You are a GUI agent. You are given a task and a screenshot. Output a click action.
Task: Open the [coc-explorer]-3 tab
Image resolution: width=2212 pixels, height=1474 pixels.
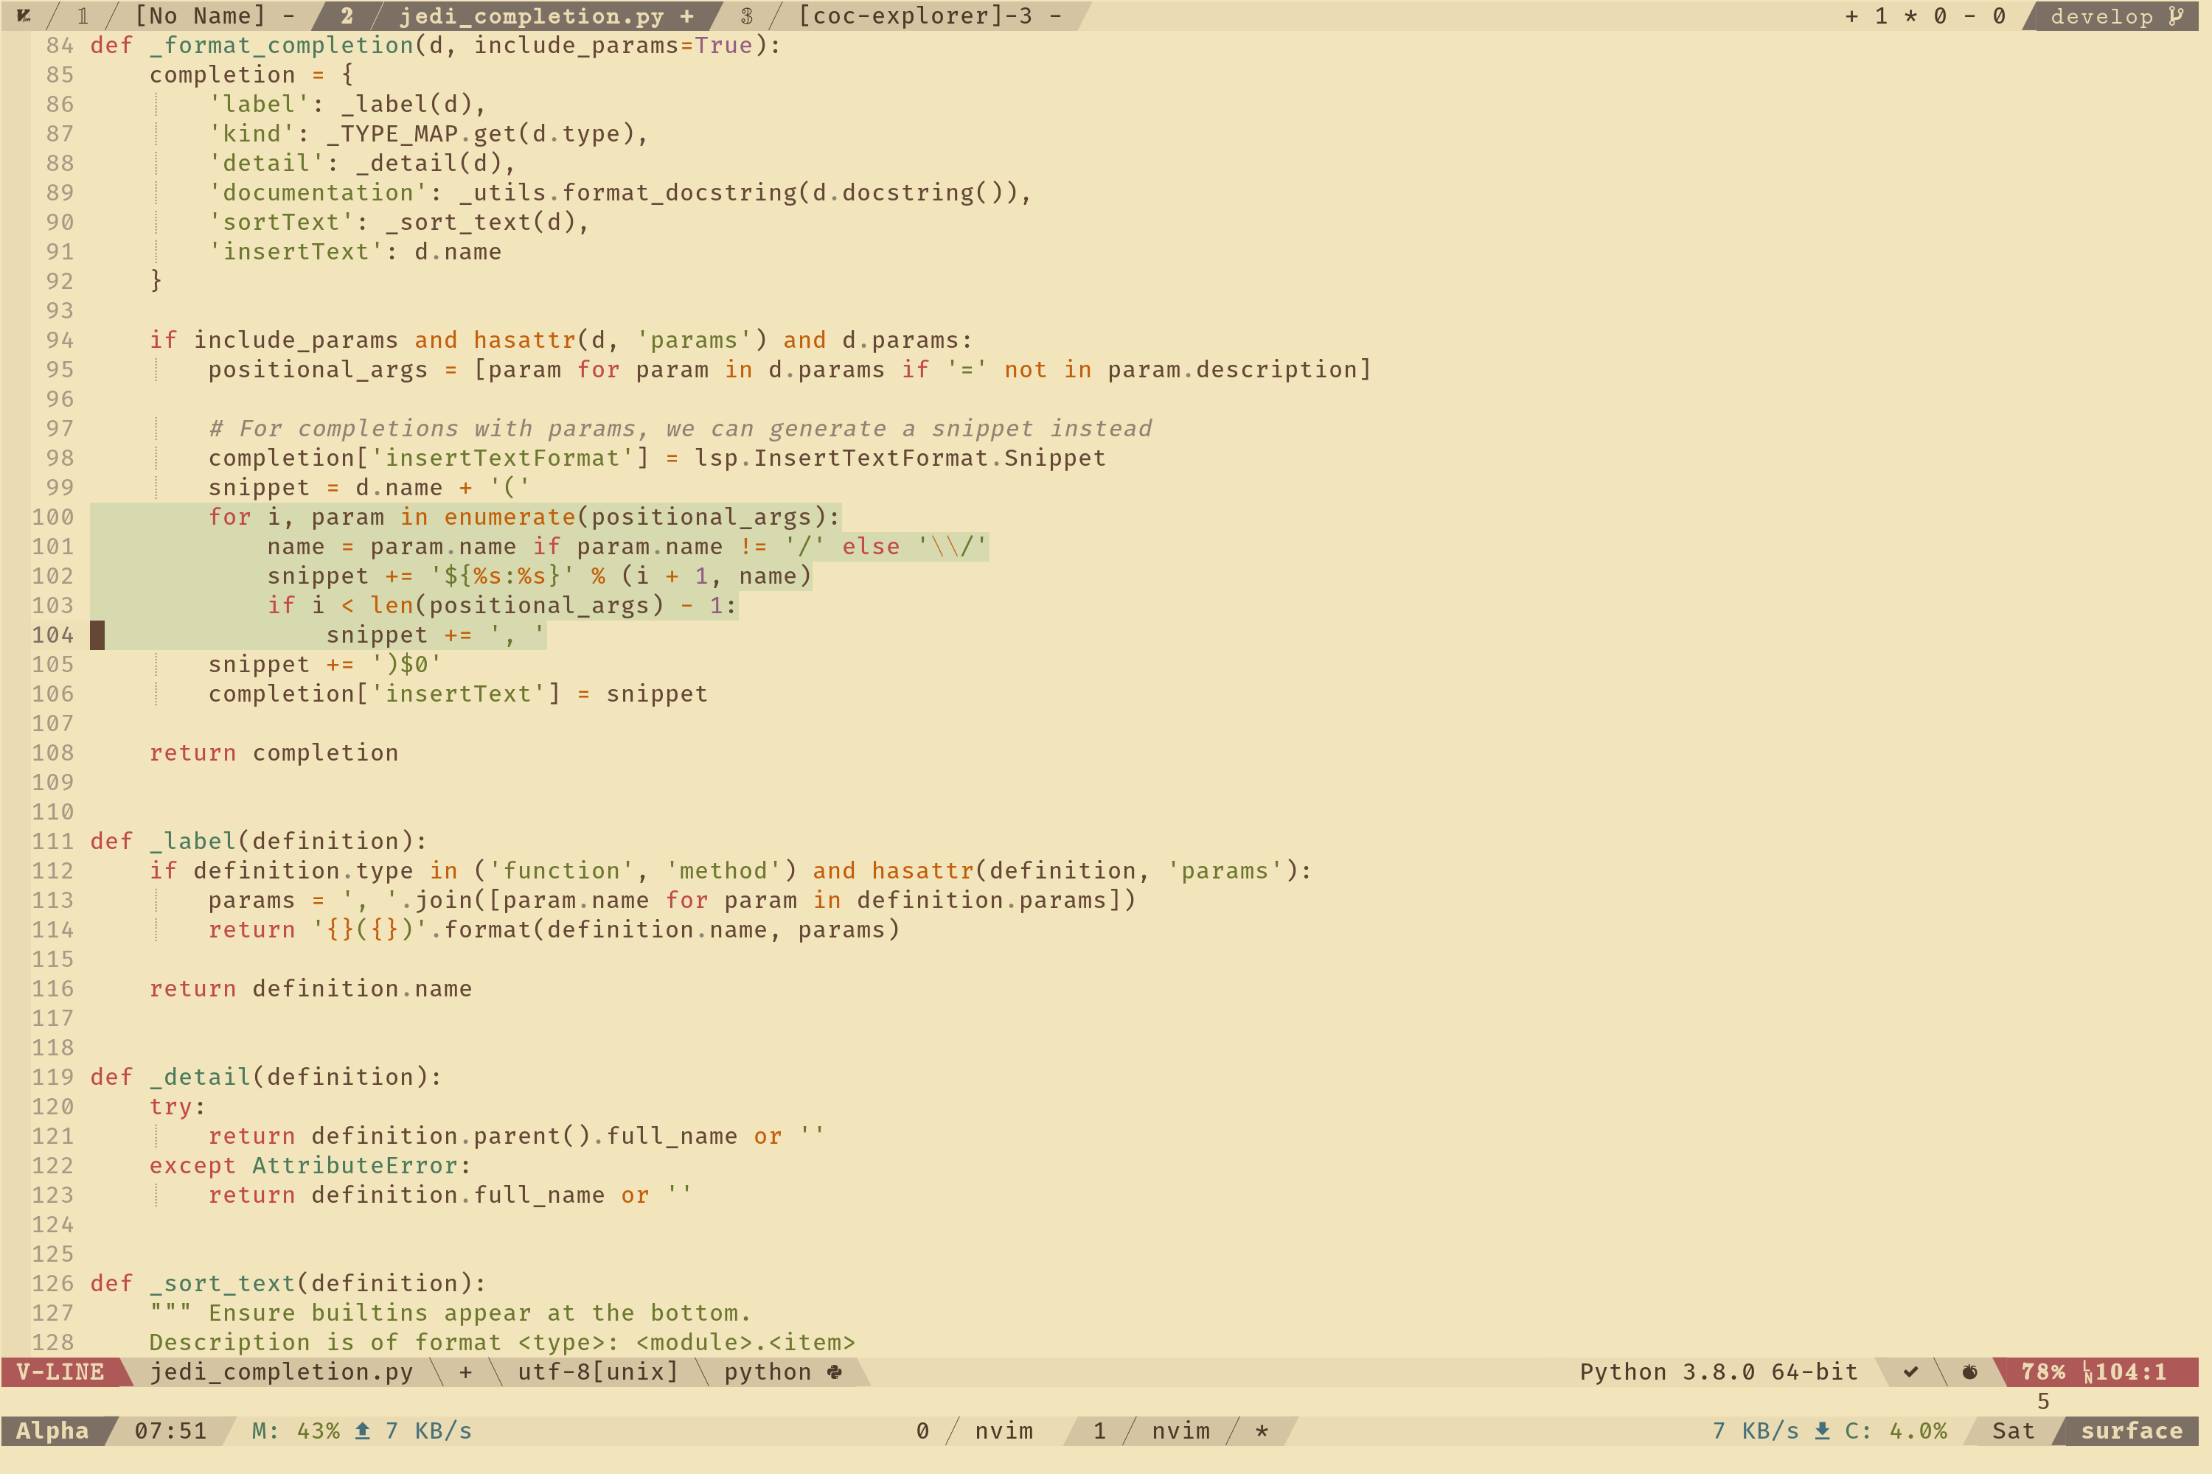[917, 16]
